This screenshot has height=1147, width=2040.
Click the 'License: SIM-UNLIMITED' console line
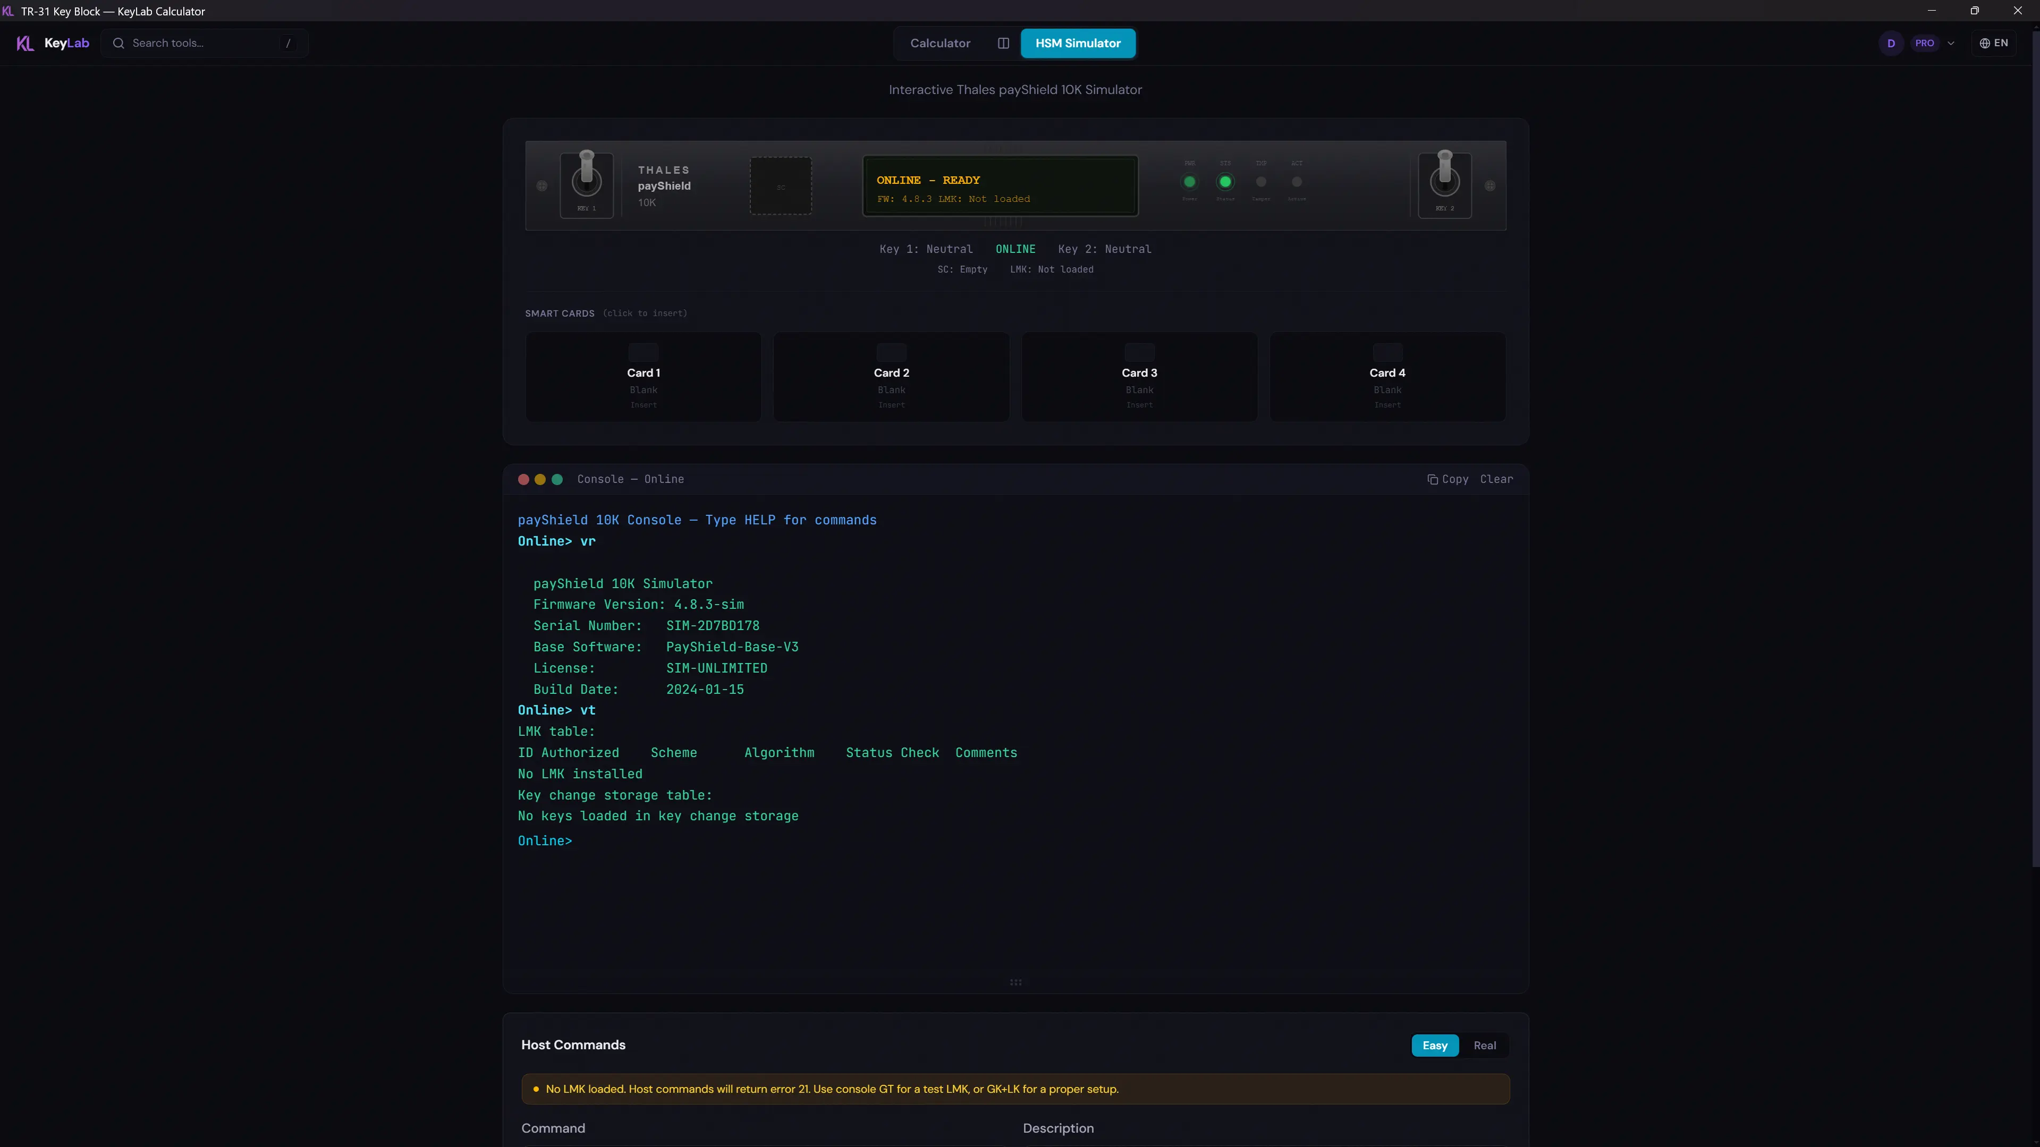(650, 668)
